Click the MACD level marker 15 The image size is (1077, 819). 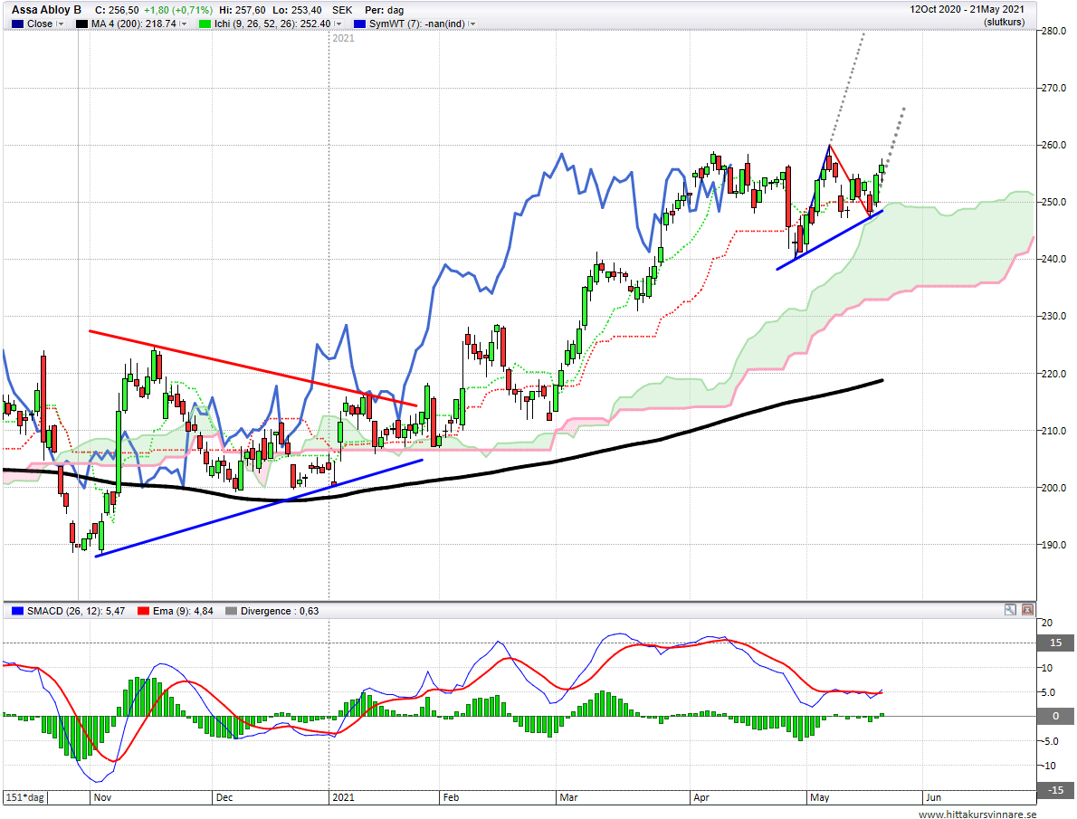(1055, 643)
